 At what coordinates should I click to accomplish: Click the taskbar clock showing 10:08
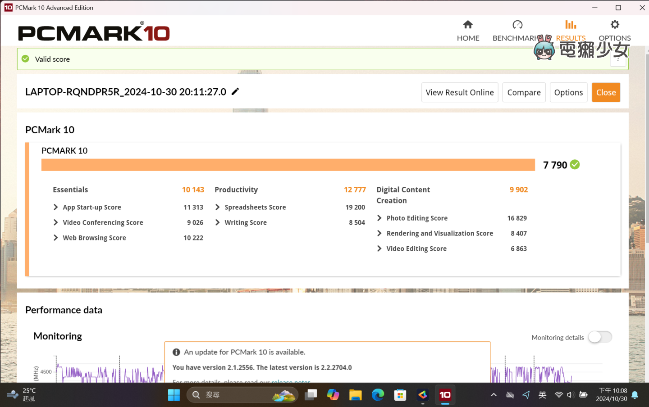[x=612, y=395]
